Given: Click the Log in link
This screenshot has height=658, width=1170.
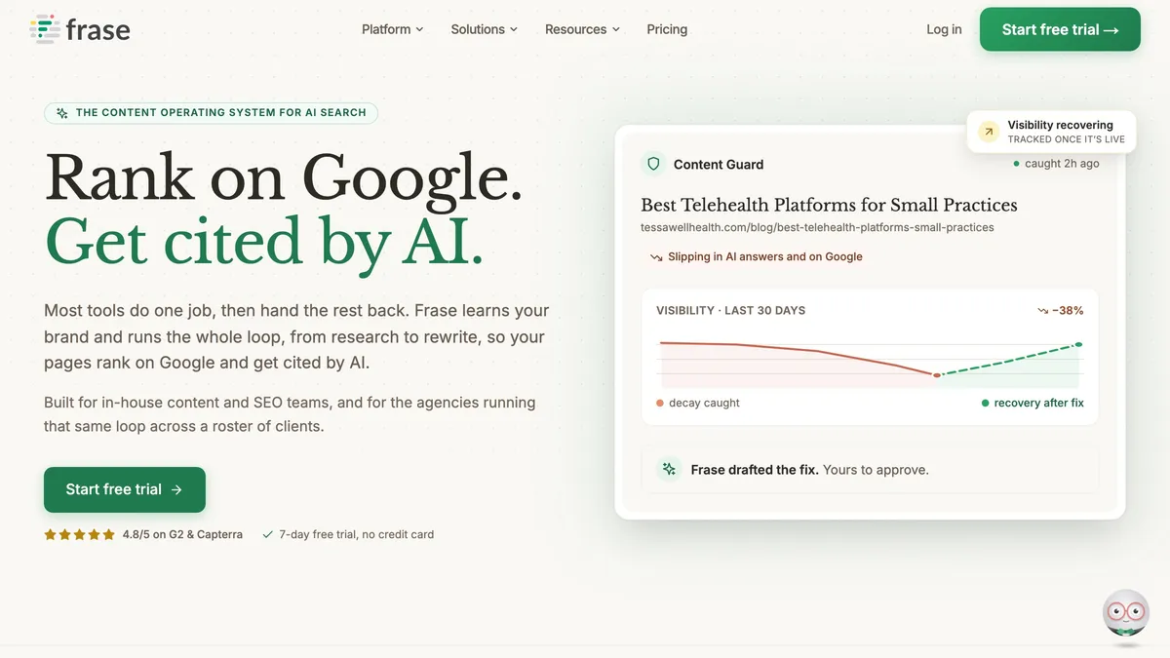Looking at the screenshot, I should point(944,29).
